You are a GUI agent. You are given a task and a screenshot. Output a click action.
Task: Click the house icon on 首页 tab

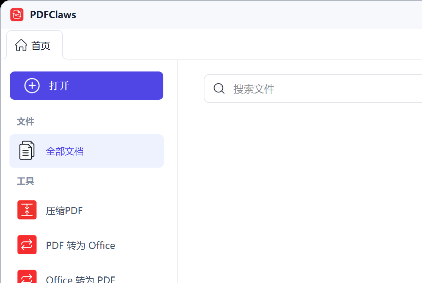21,45
